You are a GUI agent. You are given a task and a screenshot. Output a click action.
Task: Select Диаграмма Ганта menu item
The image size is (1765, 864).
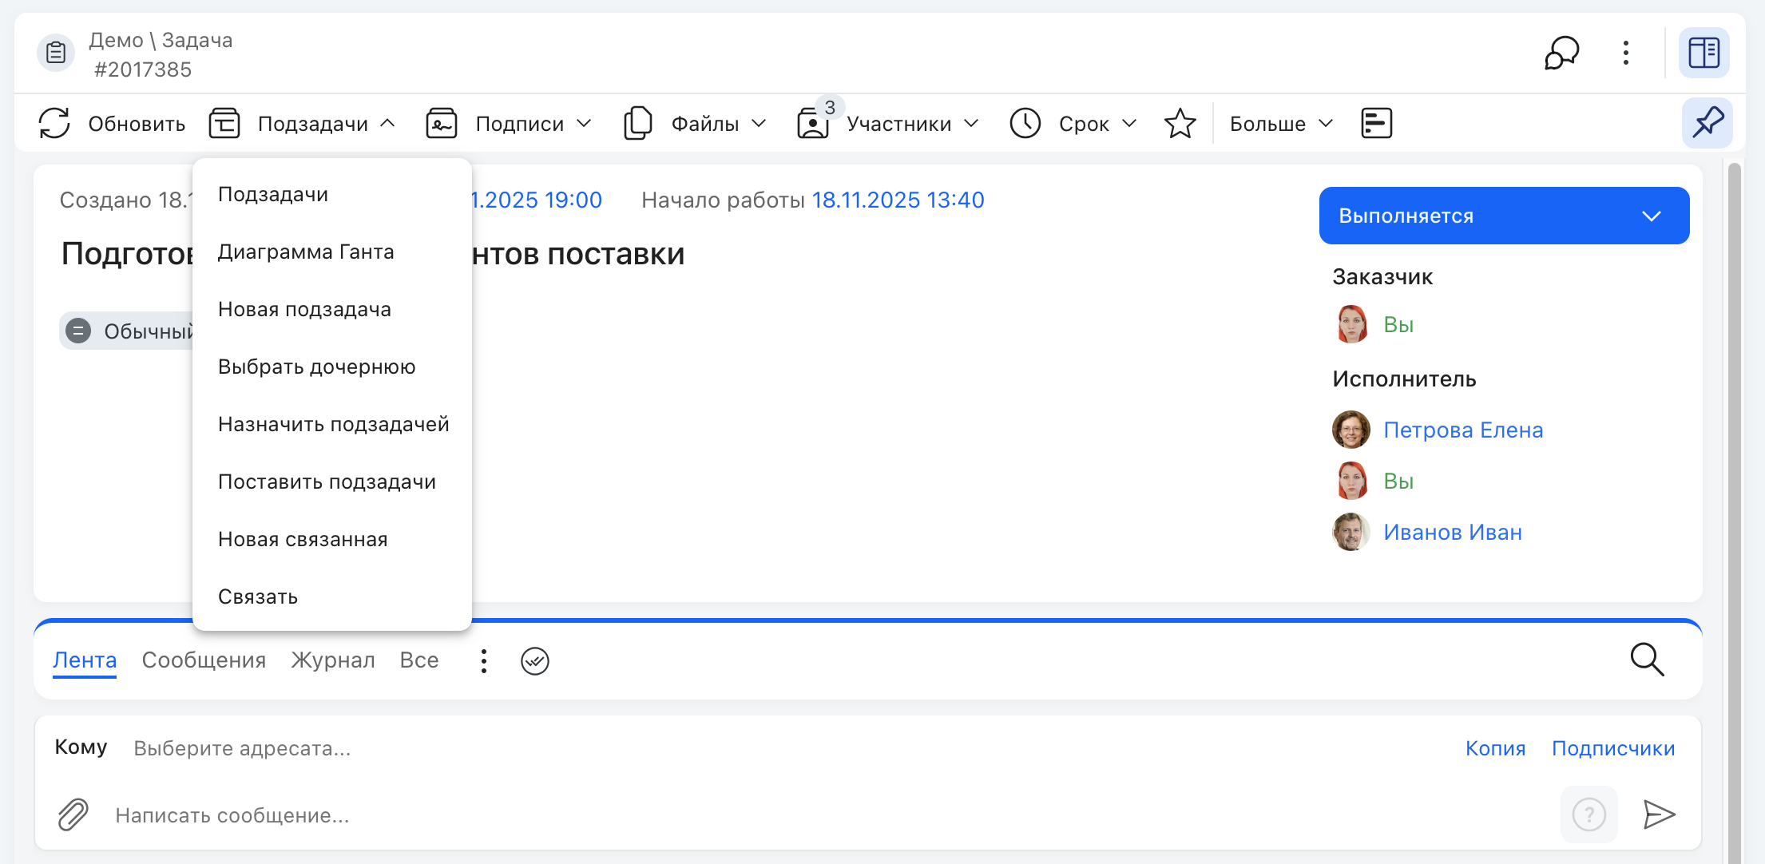[331, 252]
